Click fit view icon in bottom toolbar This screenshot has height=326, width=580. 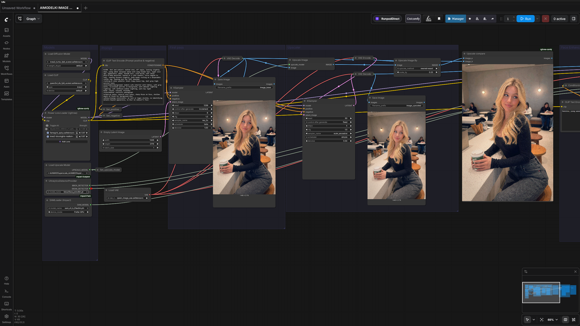click(542, 320)
